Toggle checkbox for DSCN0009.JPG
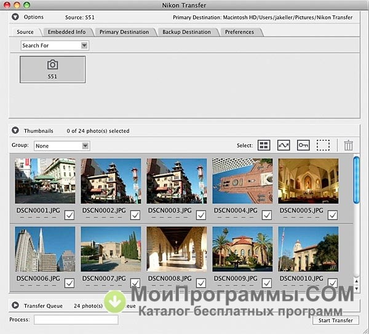 (267, 283)
